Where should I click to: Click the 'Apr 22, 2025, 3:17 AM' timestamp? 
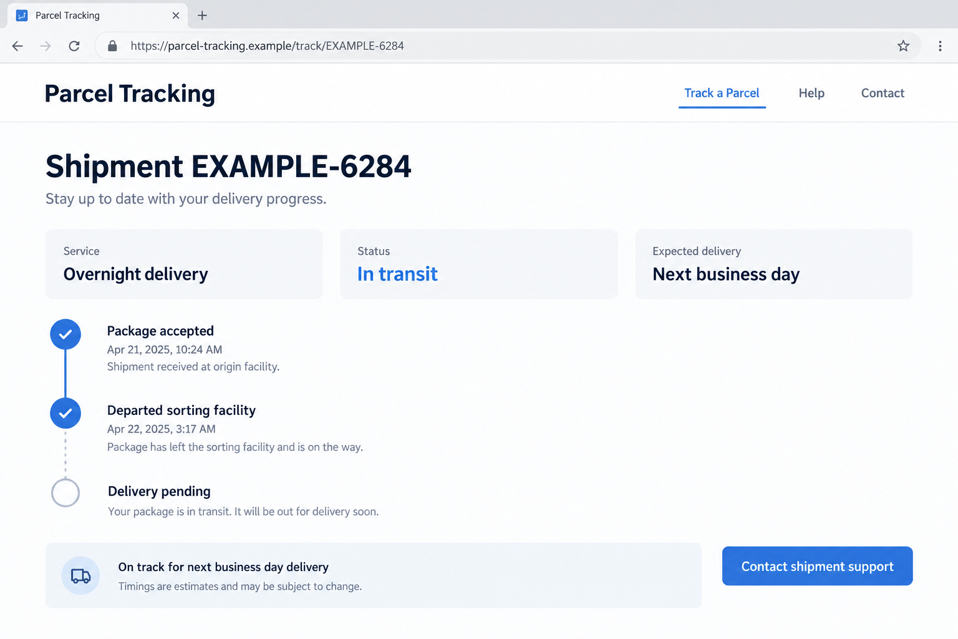point(162,429)
